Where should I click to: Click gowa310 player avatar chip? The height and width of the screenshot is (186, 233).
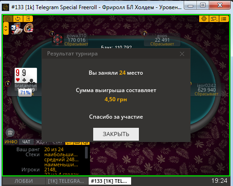click(x=58, y=40)
